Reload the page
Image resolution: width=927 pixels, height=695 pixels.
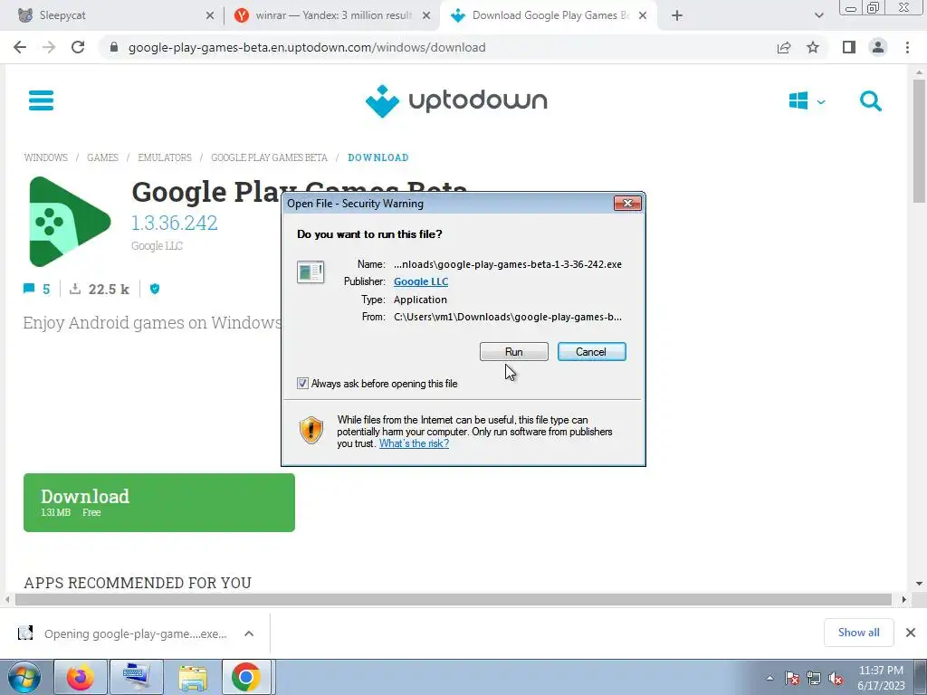78,47
